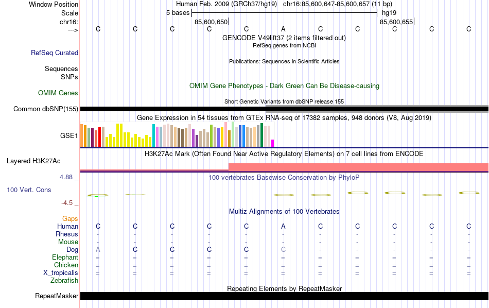The image size is (489, 308).
Task: Click the '5 bases' scale label
Action: (x=178, y=13)
